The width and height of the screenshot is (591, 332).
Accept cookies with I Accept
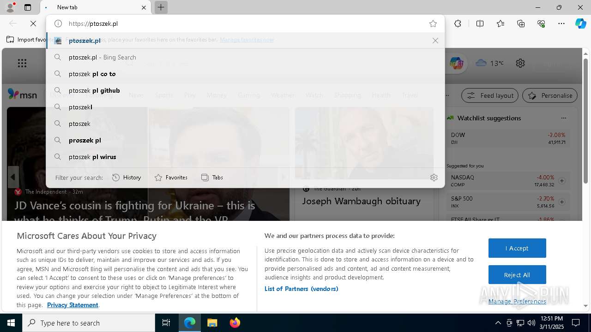click(x=517, y=248)
